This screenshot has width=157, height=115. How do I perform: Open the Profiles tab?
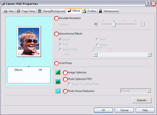pyautogui.click(x=89, y=11)
